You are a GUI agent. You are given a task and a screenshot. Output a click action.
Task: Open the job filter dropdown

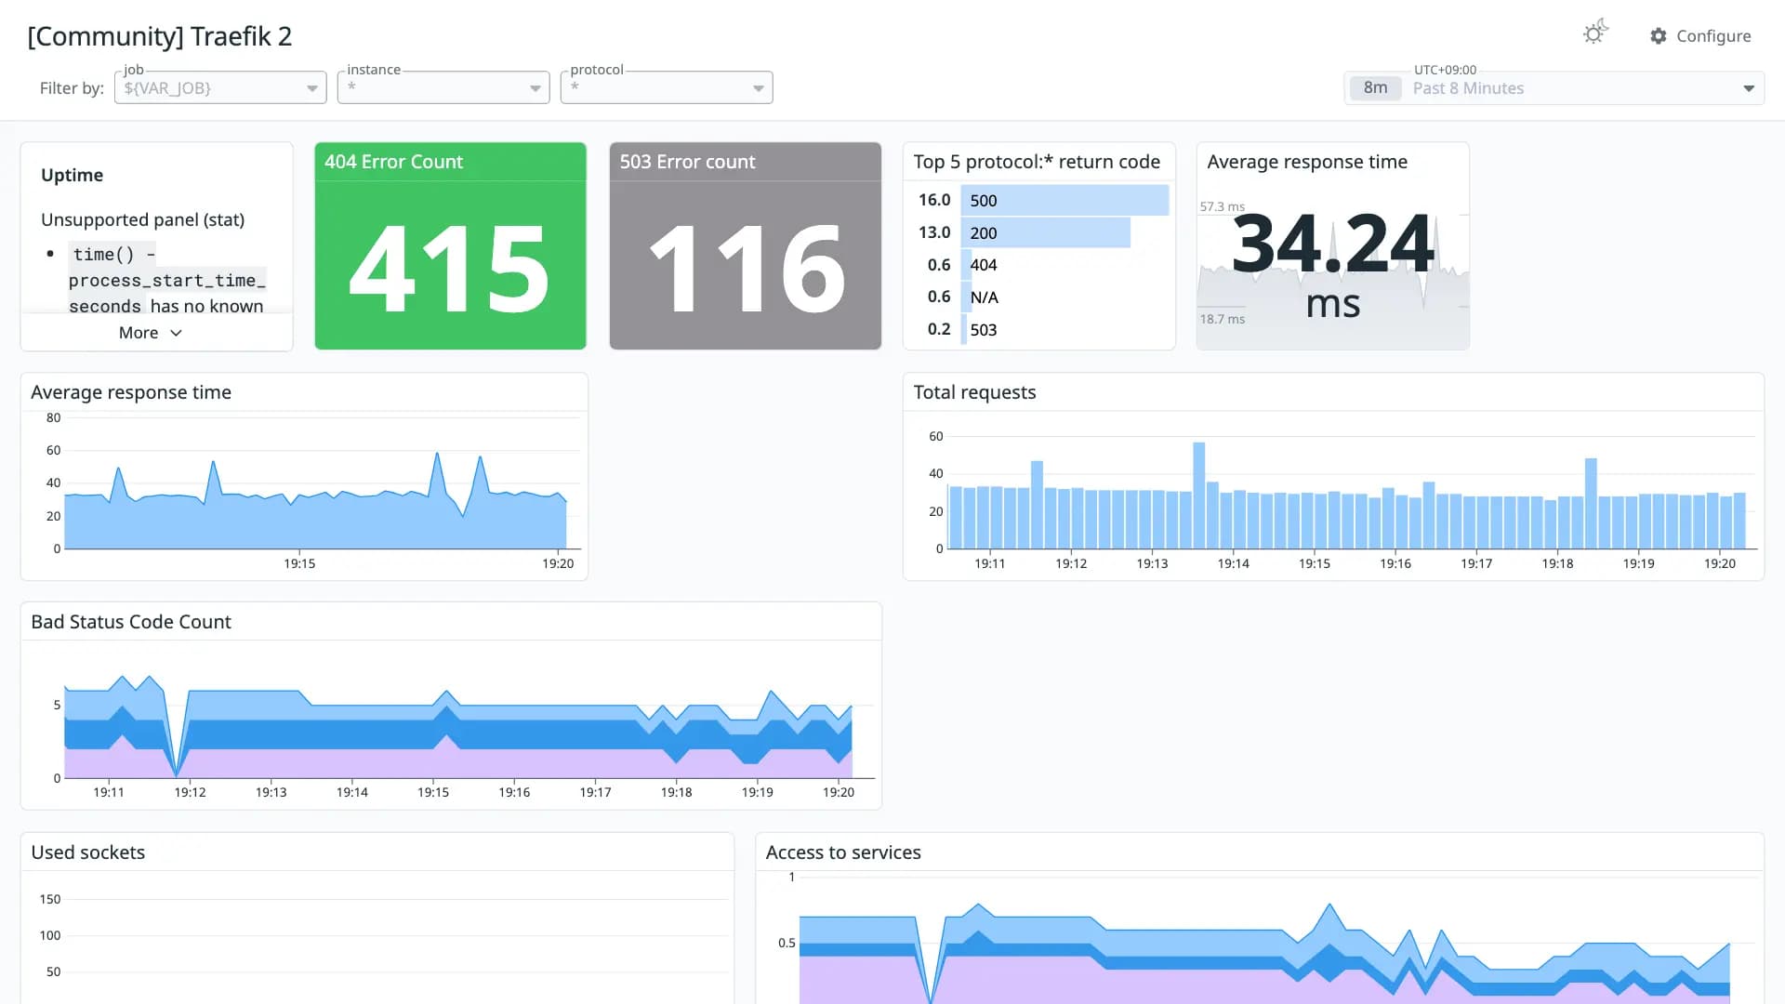220,87
